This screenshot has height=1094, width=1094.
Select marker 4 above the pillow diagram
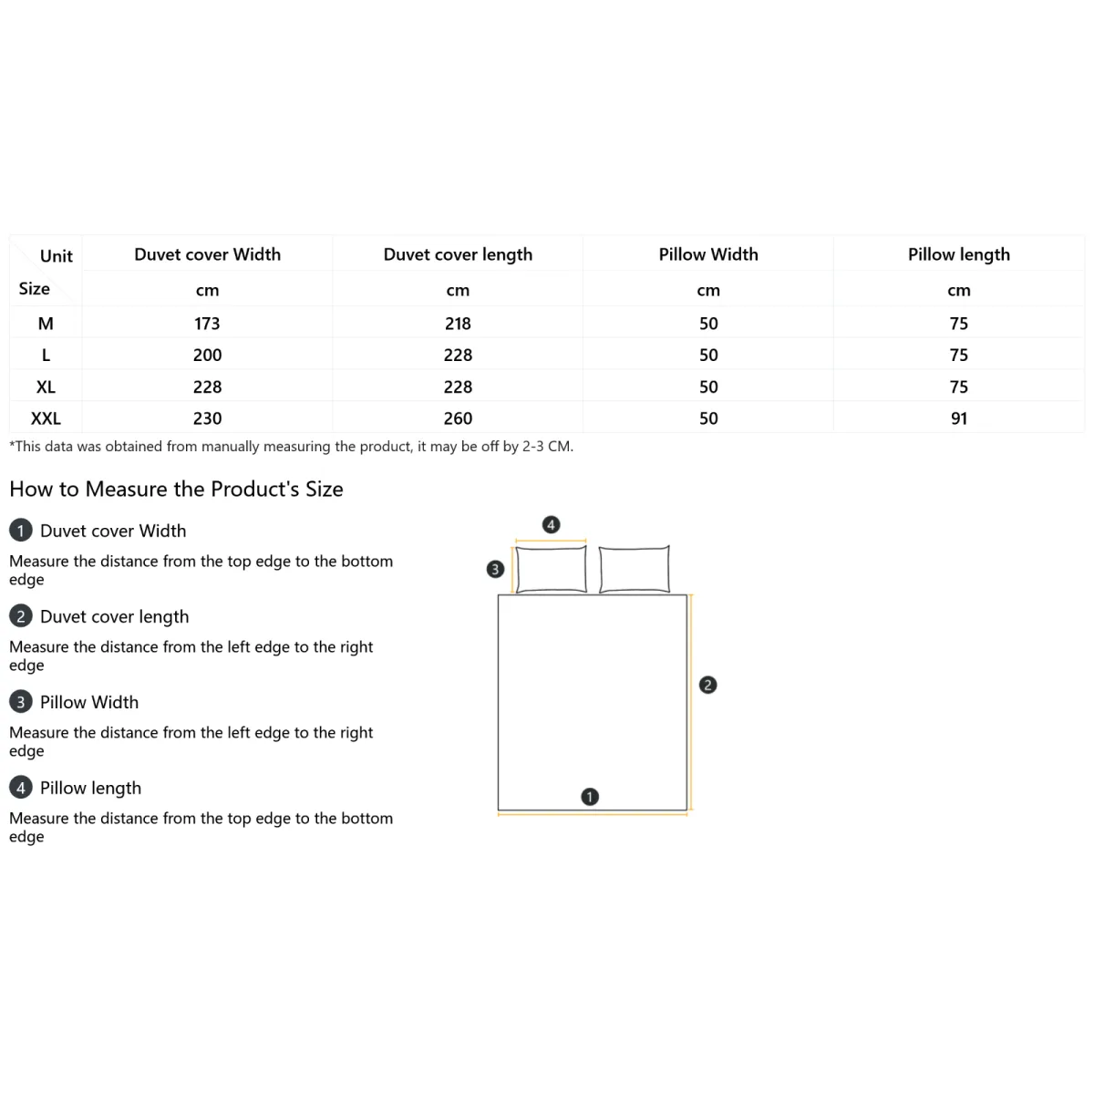(x=551, y=524)
